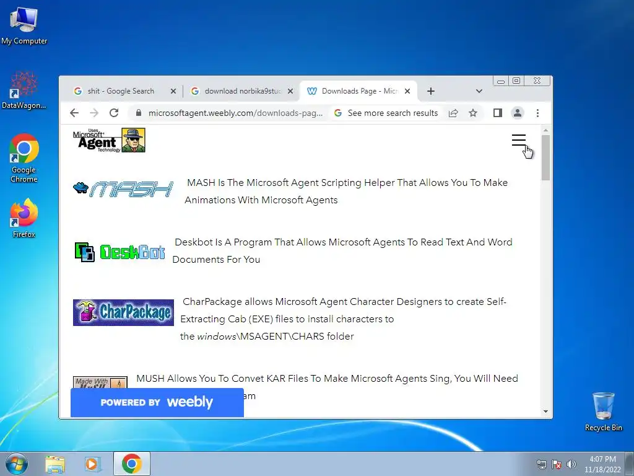This screenshot has width=634, height=476.
Task: Click the CharPackage logo image
Action: 123,312
